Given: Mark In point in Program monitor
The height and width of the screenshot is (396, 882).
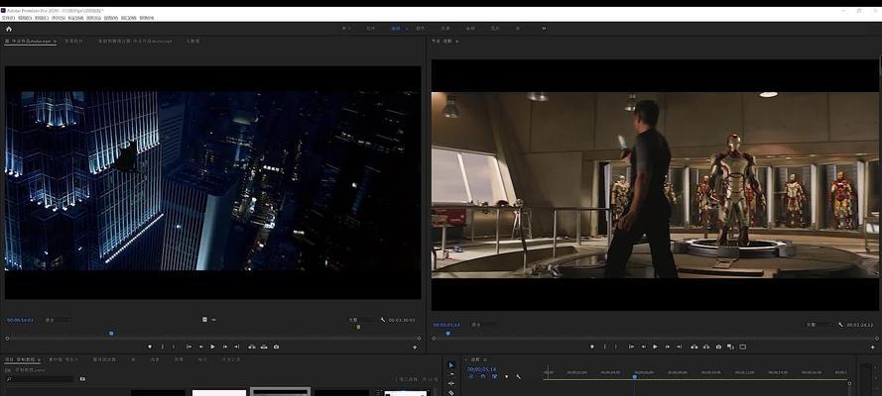Looking at the screenshot, I should click(x=604, y=346).
